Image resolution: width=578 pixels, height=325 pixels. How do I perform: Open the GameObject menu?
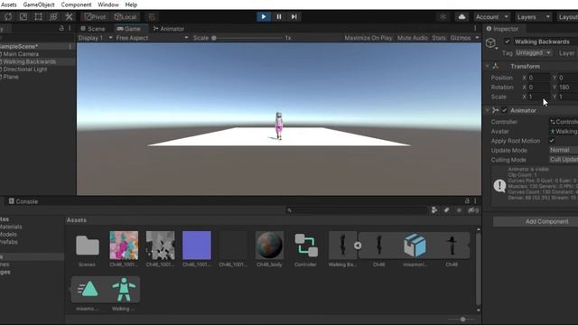click(x=39, y=5)
